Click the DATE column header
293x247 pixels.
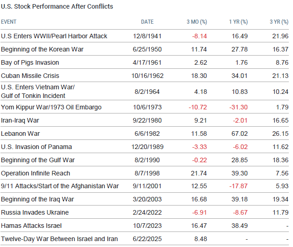click(147, 22)
